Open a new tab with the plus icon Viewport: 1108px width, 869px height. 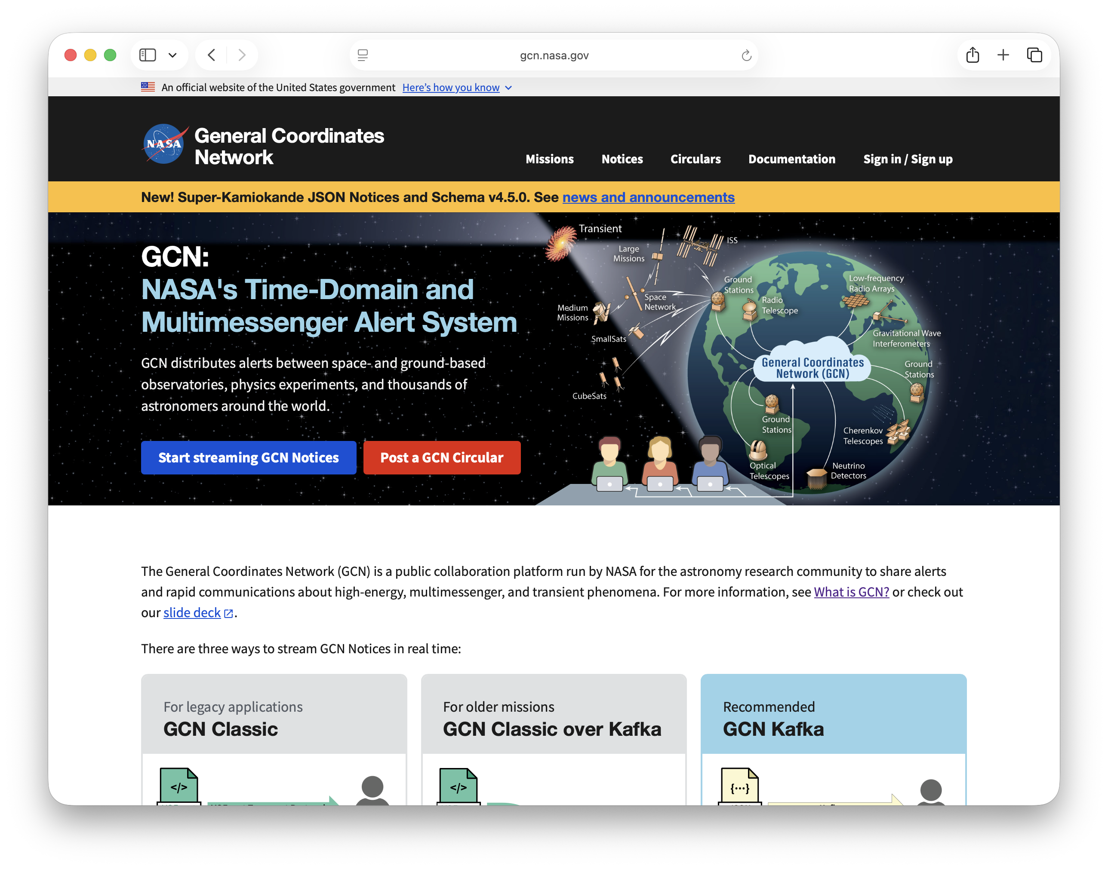1003,55
